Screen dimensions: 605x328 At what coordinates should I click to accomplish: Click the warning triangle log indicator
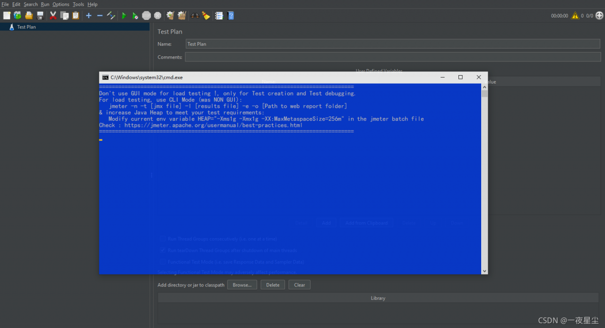click(x=575, y=16)
